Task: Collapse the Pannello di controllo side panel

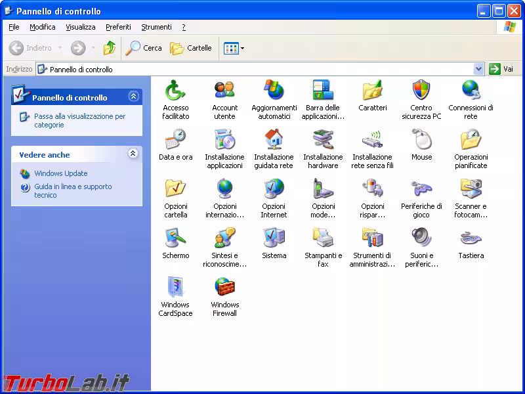Action: pos(134,96)
